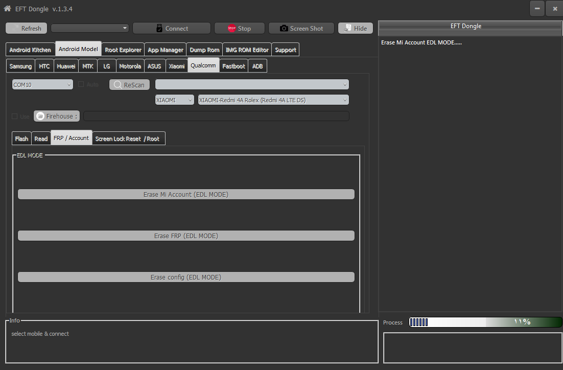The width and height of the screenshot is (563, 370).
Task: Select the ASUS brand tab
Action: (154, 66)
